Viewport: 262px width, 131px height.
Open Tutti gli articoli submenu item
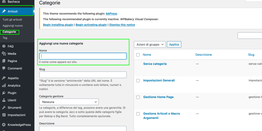[12, 19]
